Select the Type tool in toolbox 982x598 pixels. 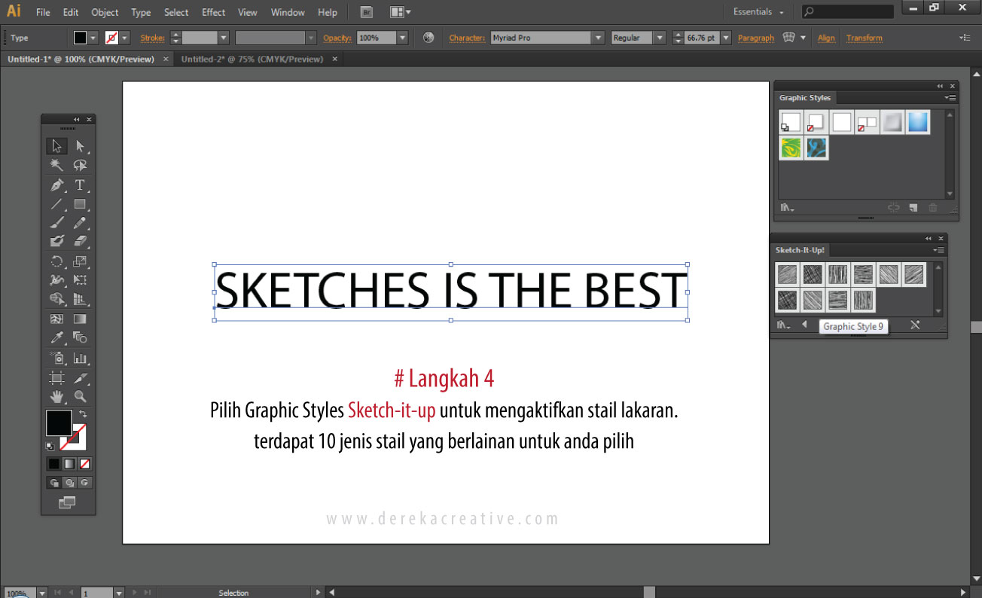80,185
